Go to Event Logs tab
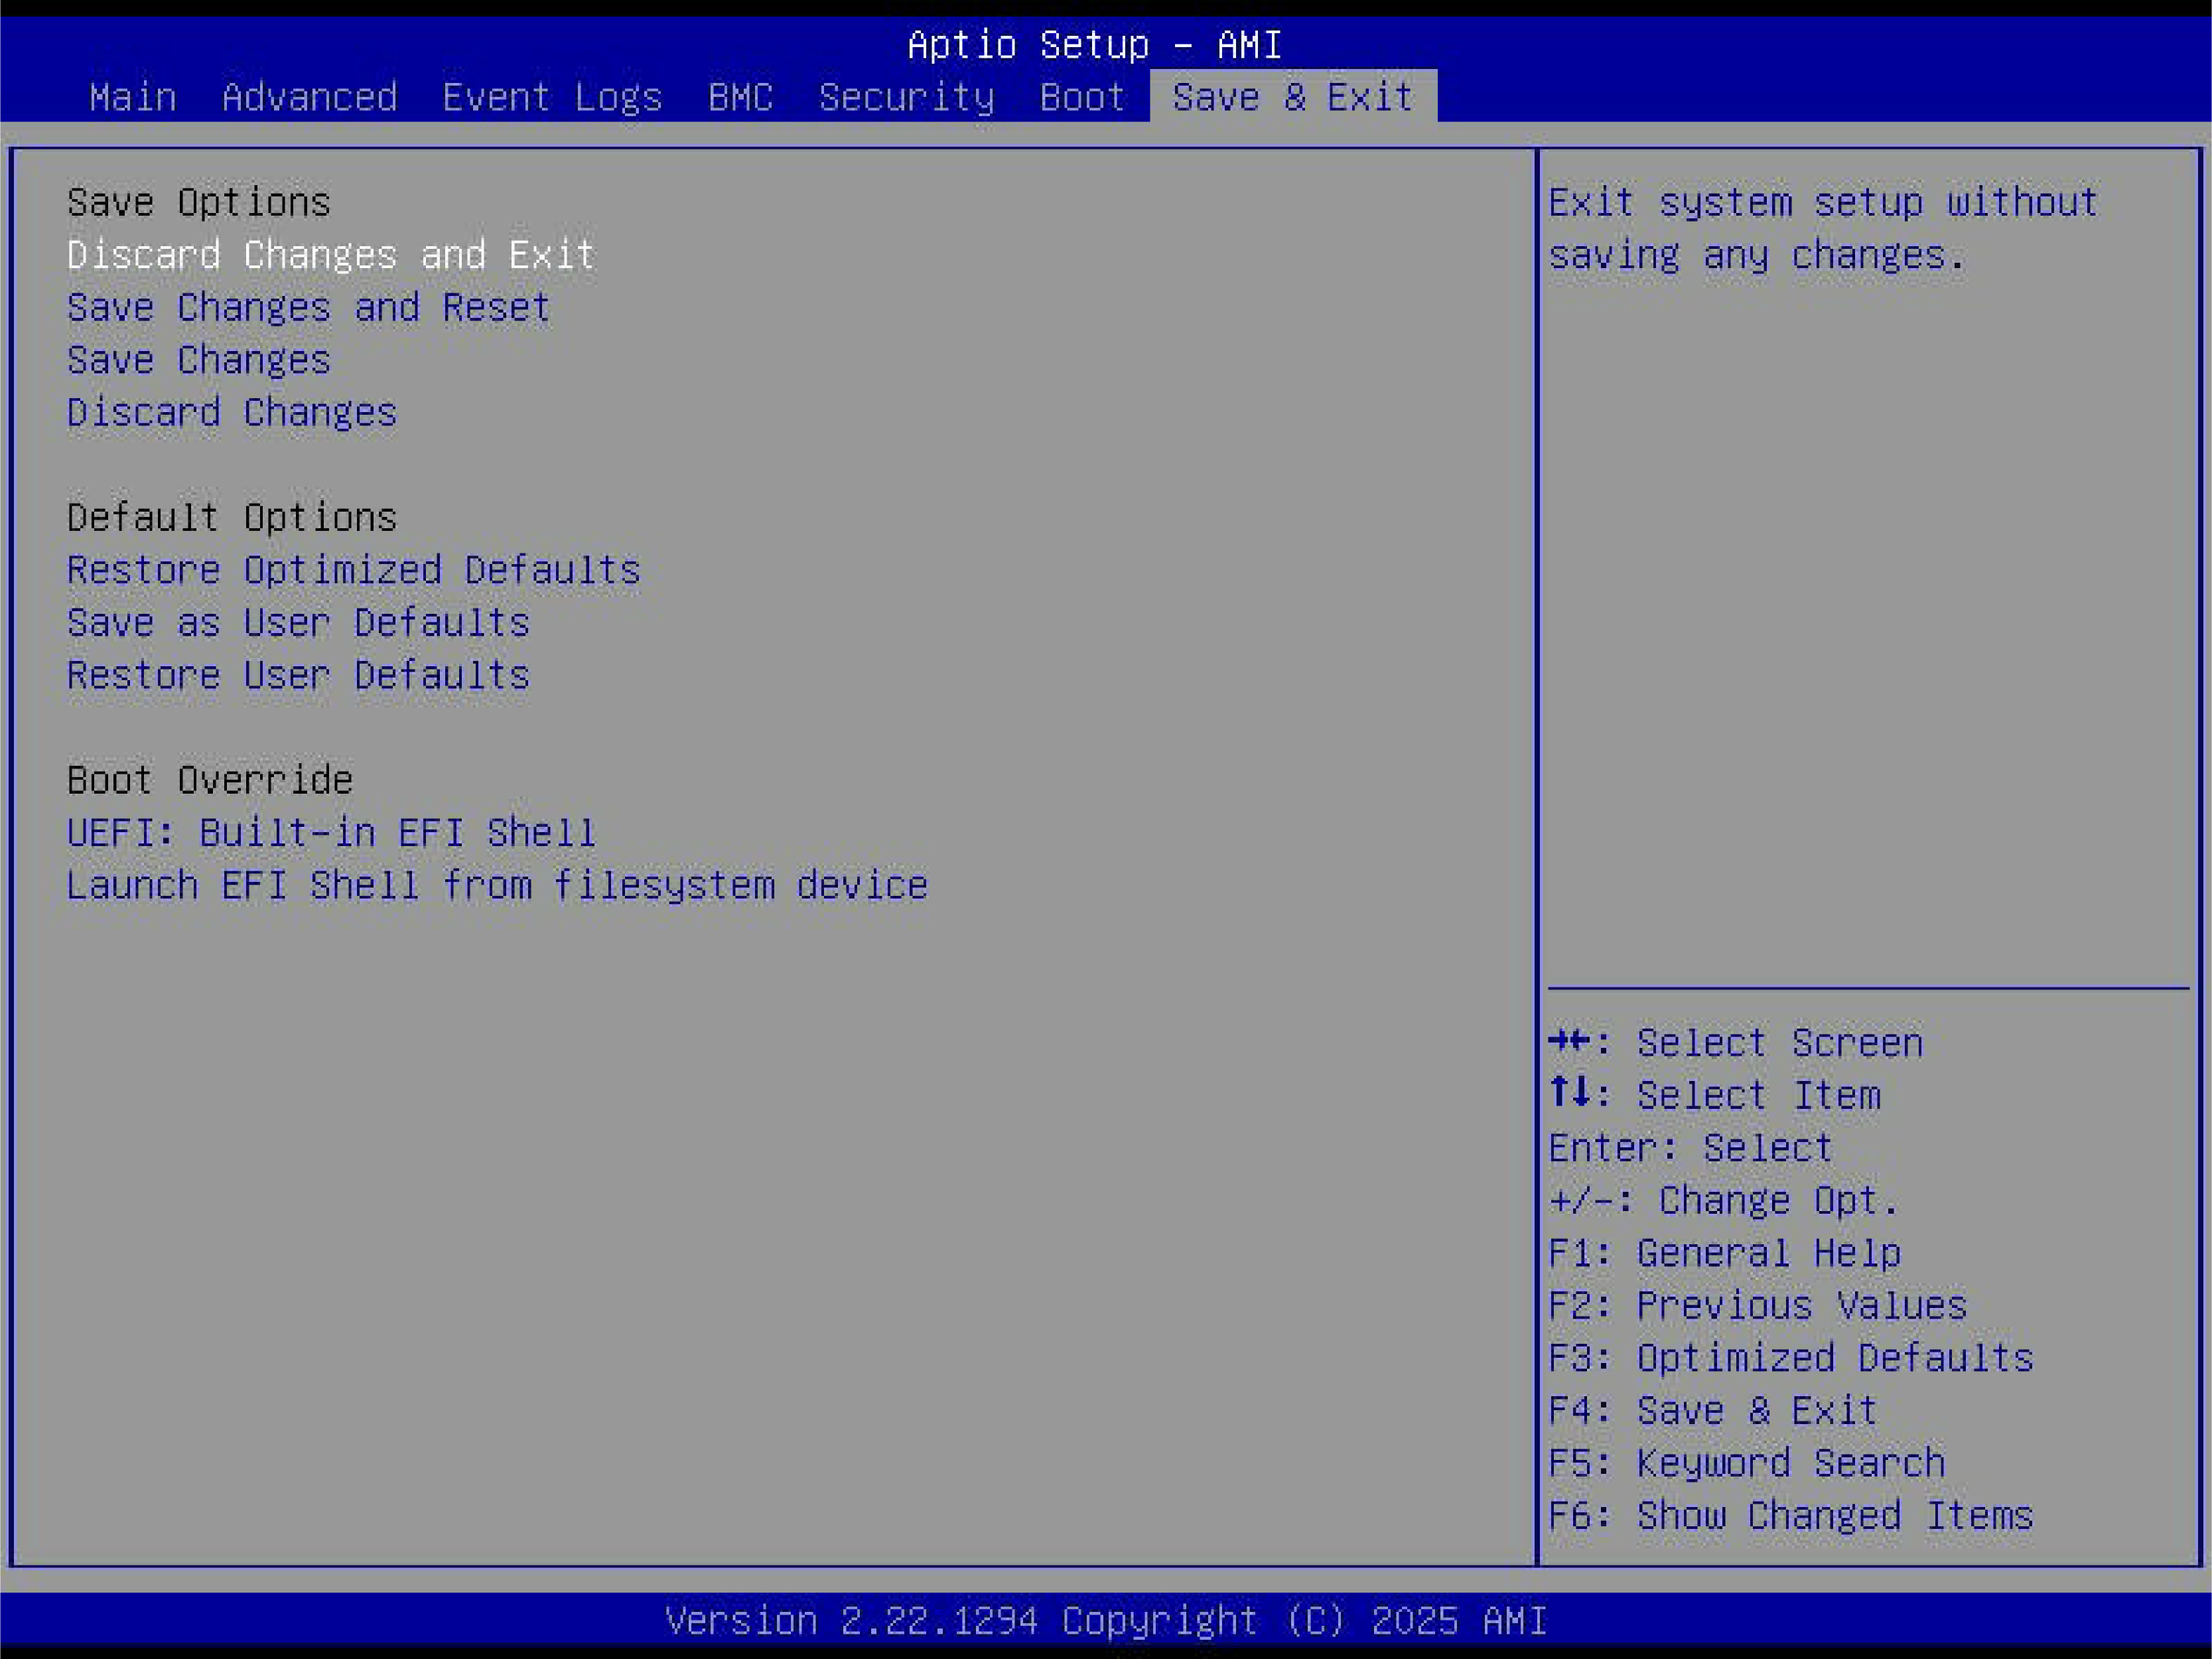The width and height of the screenshot is (2212, 1659). [552, 97]
